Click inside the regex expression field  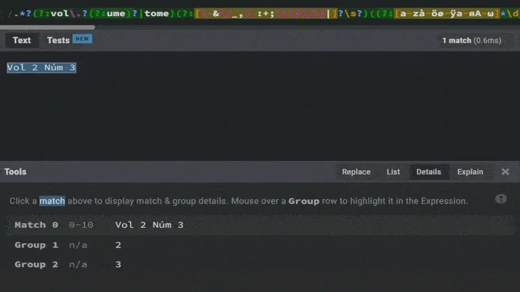260,14
